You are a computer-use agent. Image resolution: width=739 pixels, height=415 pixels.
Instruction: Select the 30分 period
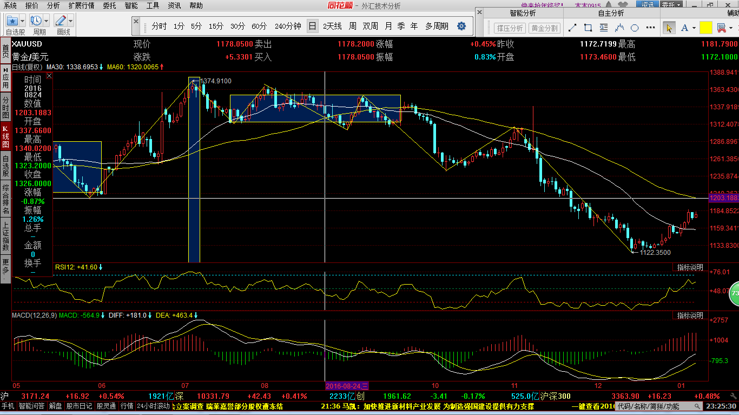pyautogui.click(x=237, y=26)
